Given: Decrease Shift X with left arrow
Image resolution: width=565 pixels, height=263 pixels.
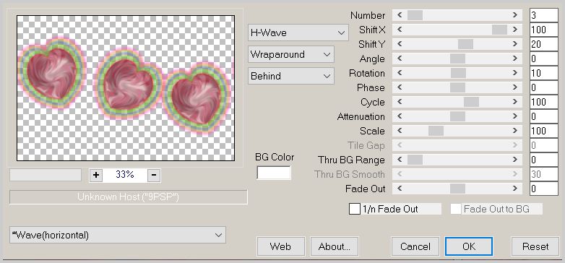Looking at the screenshot, I should coord(400,30).
